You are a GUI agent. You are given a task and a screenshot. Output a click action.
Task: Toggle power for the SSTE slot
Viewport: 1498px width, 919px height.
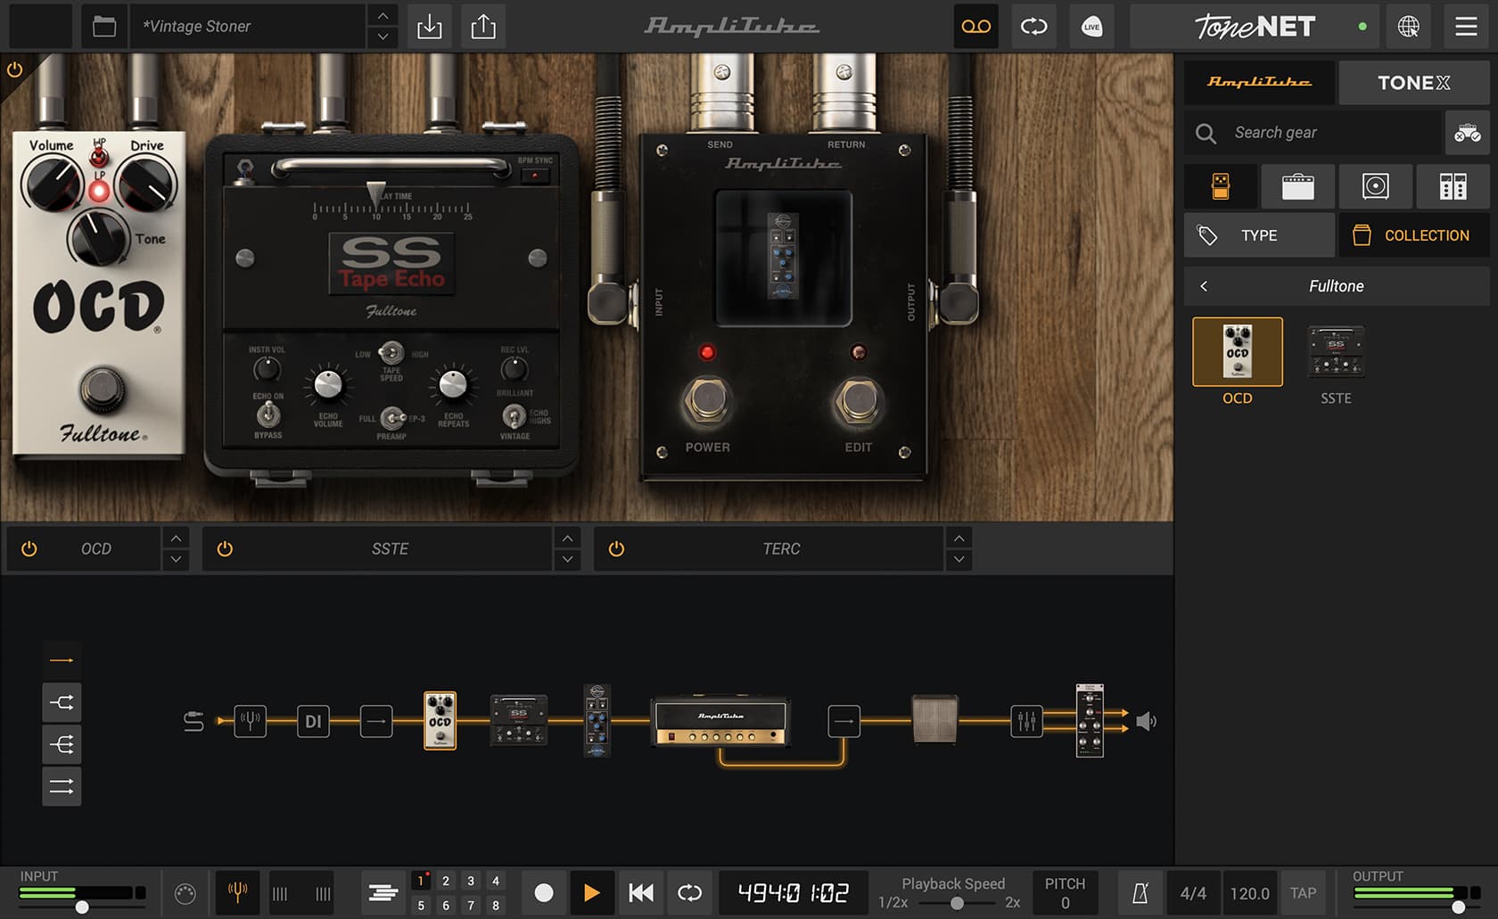click(225, 549)
